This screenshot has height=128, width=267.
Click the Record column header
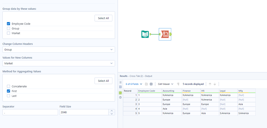(x=130, y=91)
